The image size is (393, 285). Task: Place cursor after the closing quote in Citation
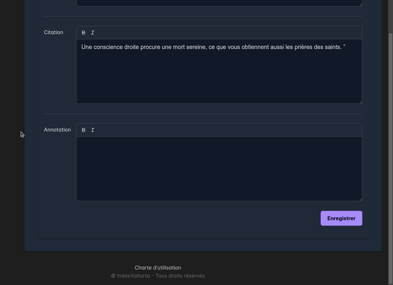[346, 47]
